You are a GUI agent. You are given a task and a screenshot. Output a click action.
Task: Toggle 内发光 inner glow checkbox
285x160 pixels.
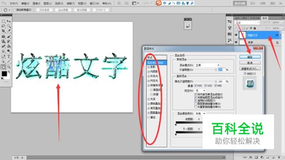coord(149,81)
